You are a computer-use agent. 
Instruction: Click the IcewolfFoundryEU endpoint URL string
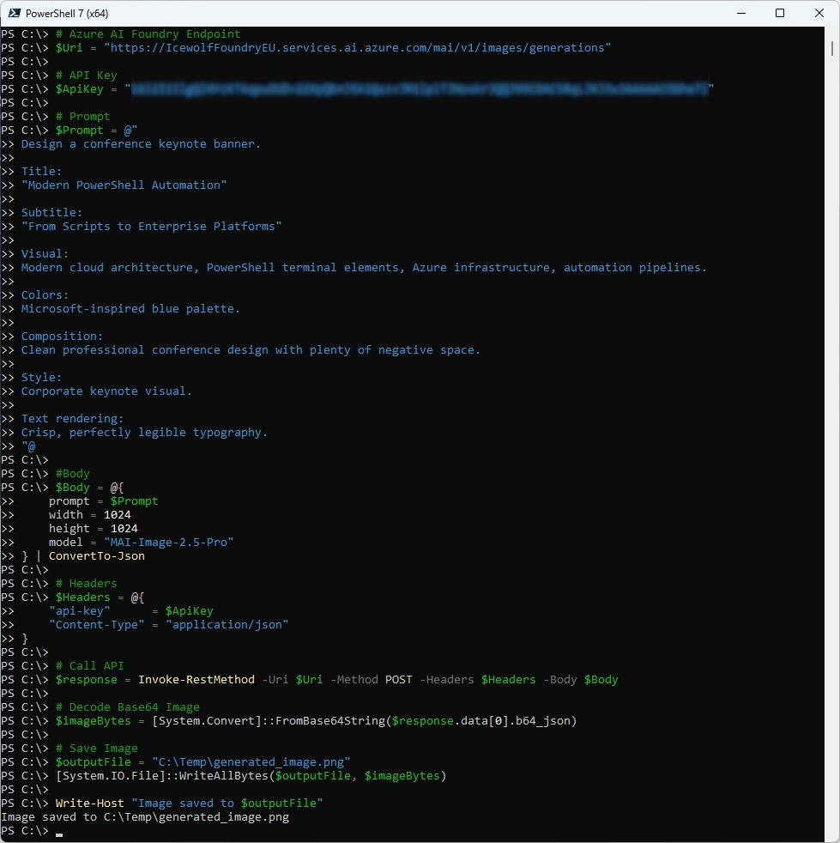point(358,48)
